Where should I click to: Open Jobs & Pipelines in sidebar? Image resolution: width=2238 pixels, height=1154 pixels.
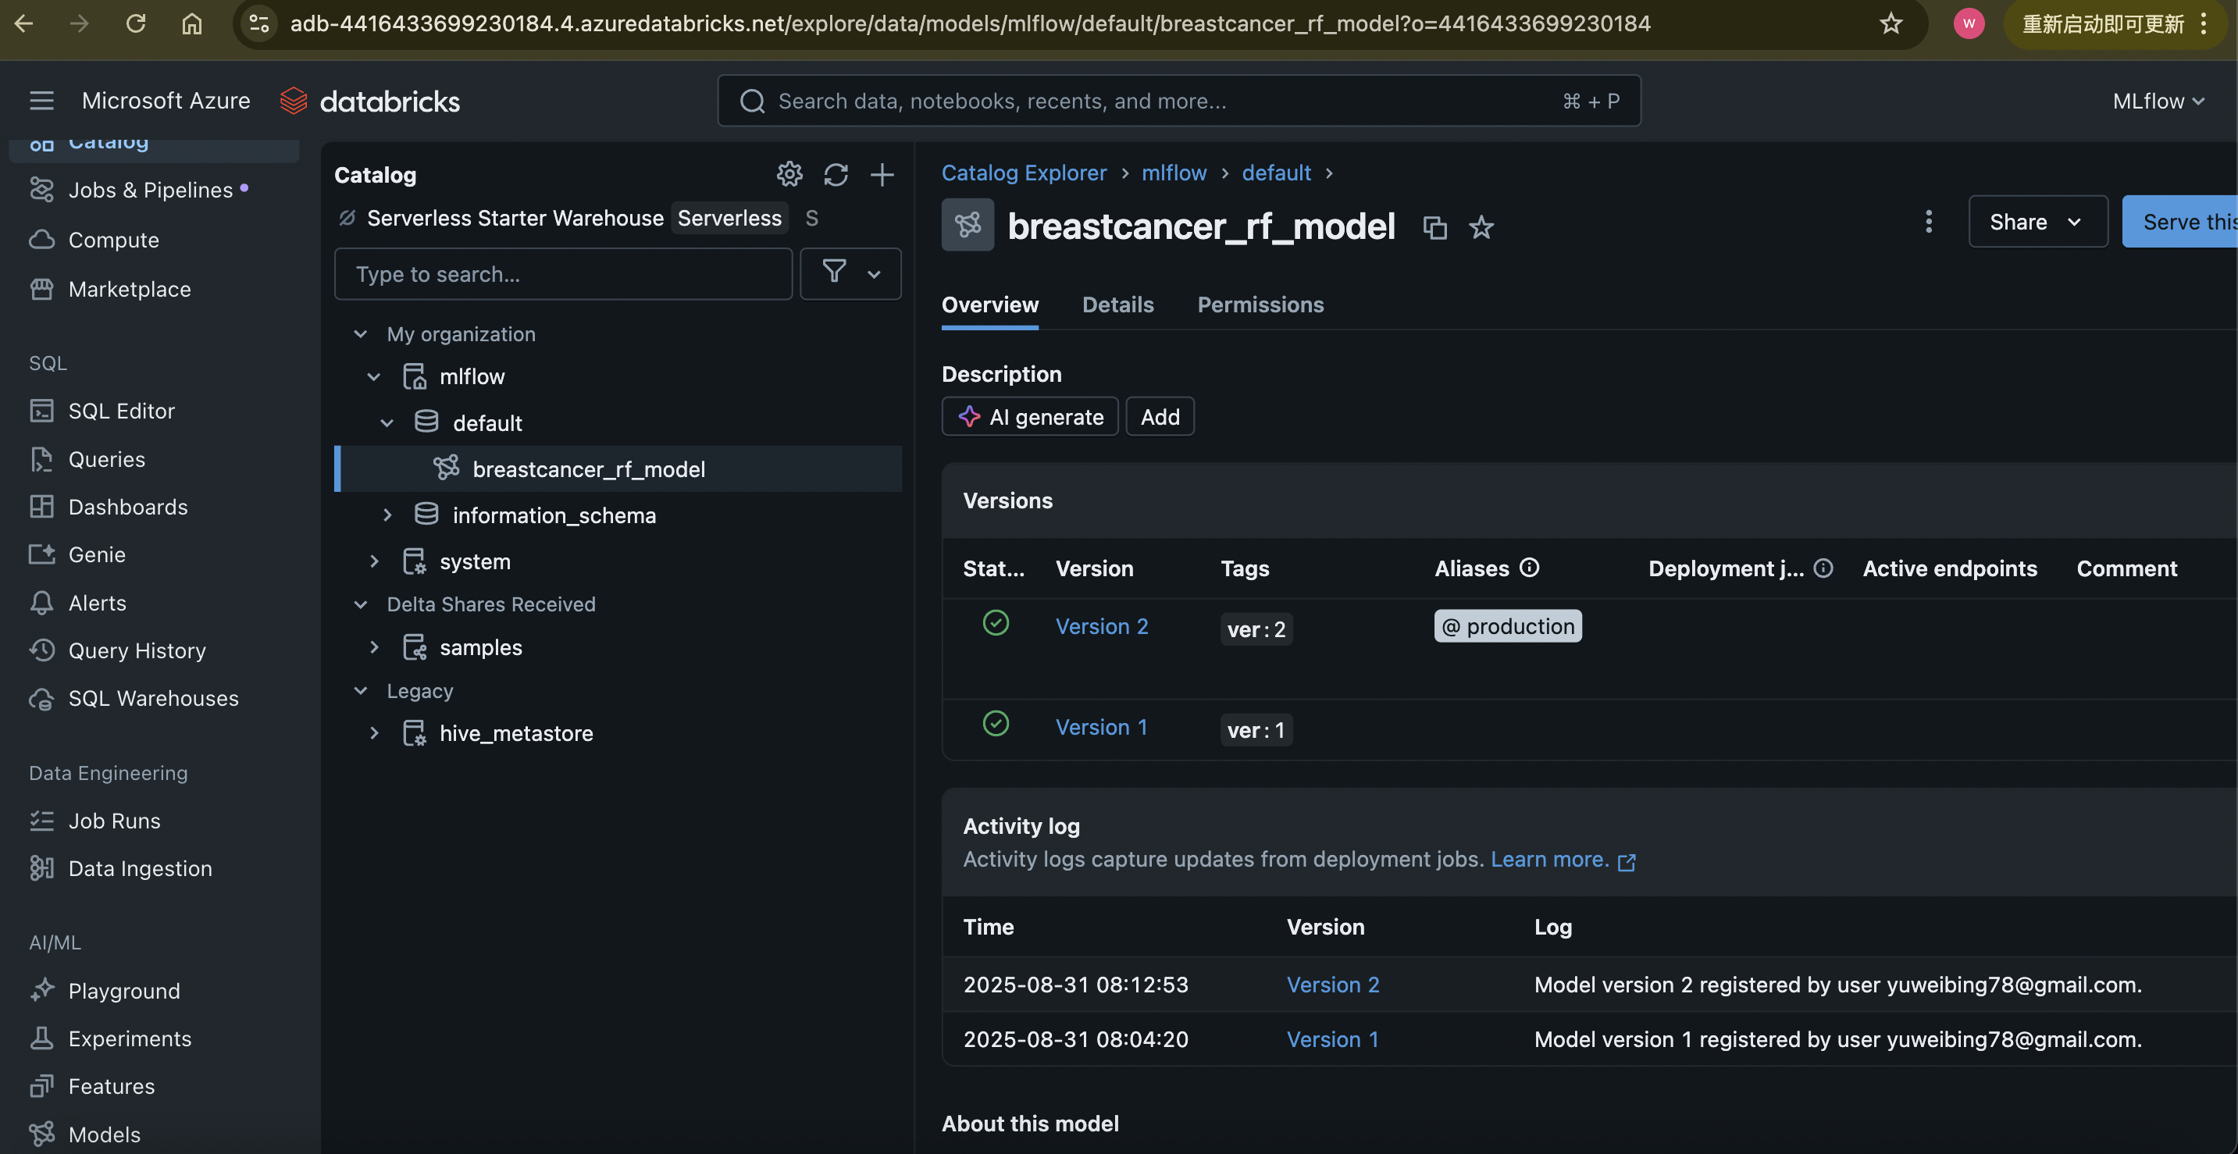pyautogui.click(x=150, y=190)
